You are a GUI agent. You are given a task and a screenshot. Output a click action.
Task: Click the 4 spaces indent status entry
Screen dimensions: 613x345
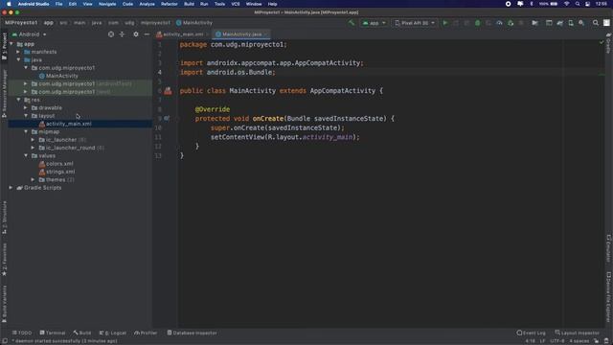[579, 341]
